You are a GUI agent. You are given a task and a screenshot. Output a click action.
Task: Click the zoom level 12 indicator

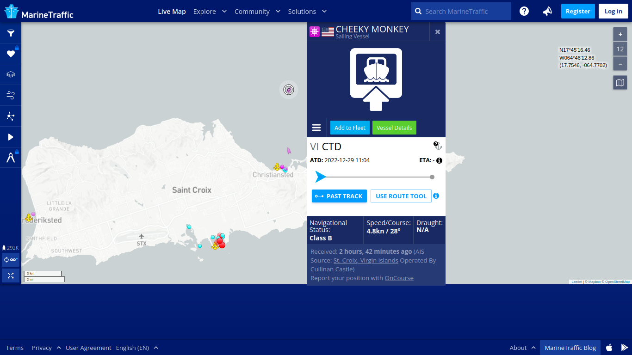tap(620, 49)
